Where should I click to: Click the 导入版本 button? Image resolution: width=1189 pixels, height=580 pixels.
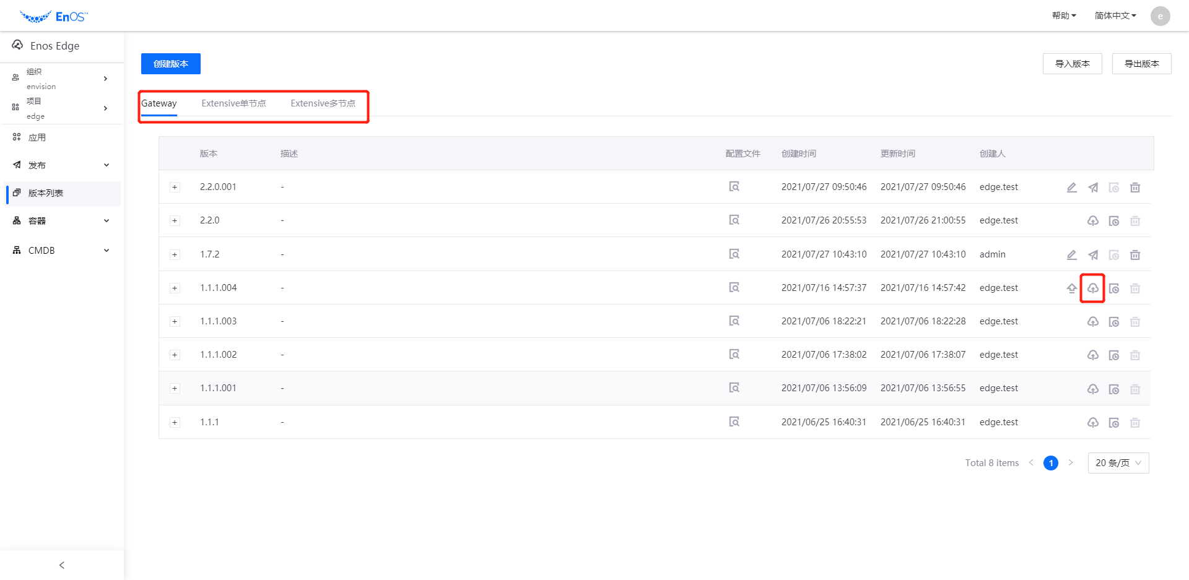(x=1072, y=64)
